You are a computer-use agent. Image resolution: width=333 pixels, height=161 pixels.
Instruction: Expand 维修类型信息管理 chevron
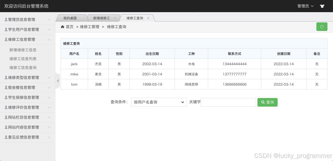(49, 78)
